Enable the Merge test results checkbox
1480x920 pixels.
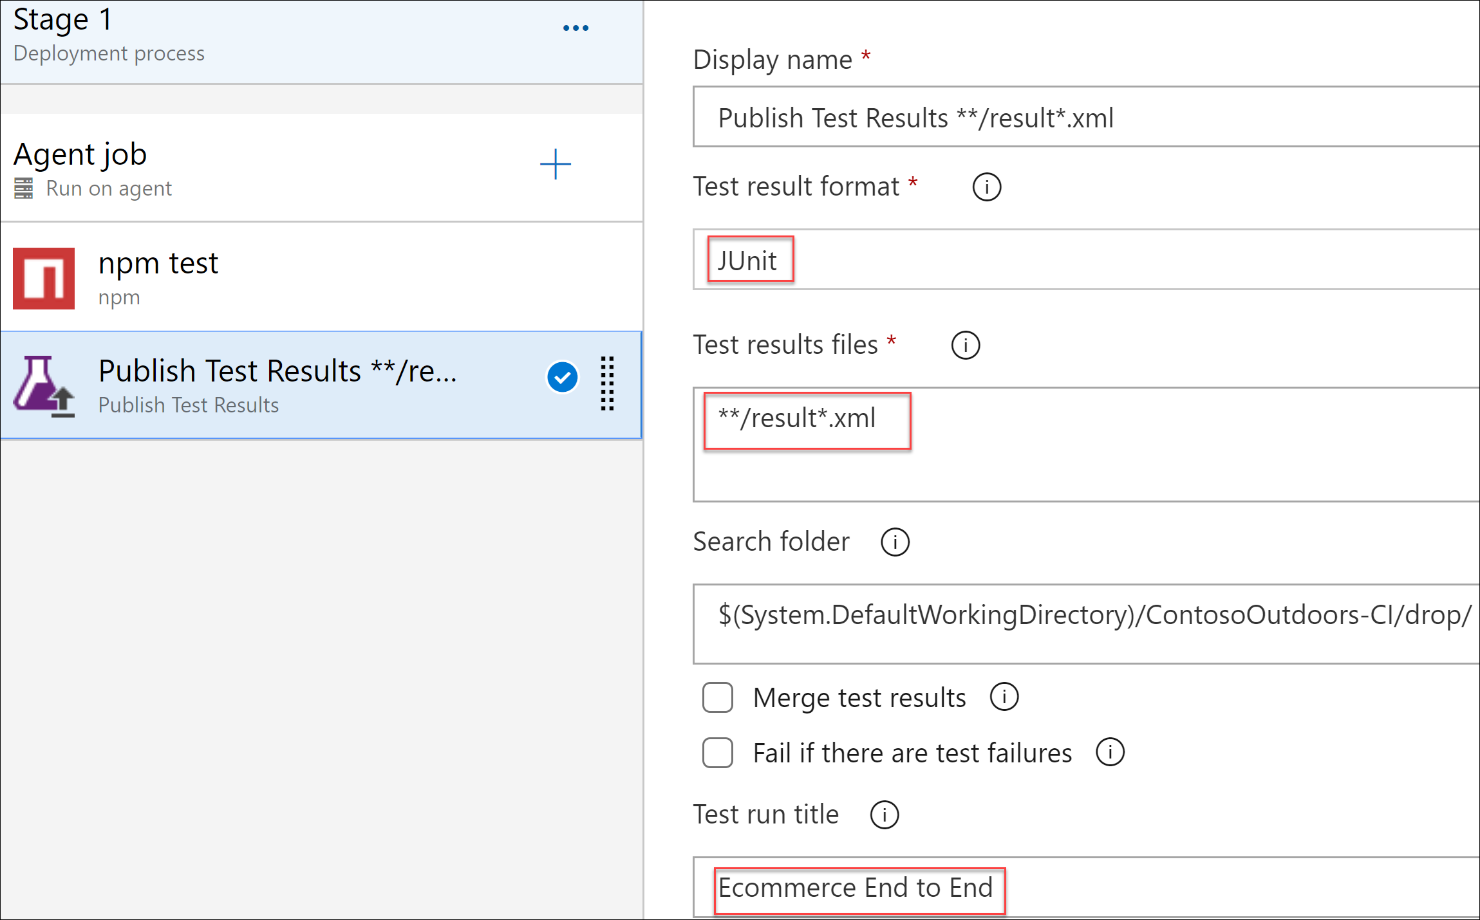click(x=717, y=697)
